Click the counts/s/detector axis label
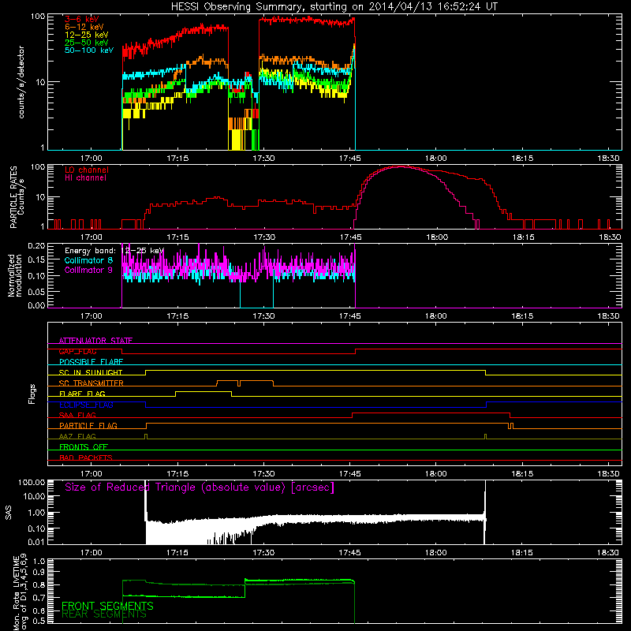The height and width of the screenshot is (631, 631). 21,82
